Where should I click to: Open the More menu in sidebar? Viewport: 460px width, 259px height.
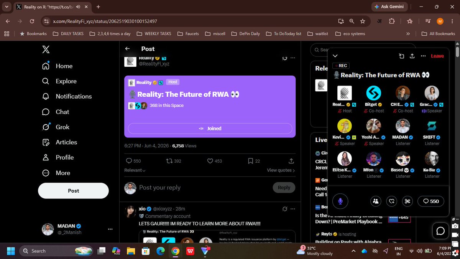[56, 173]
